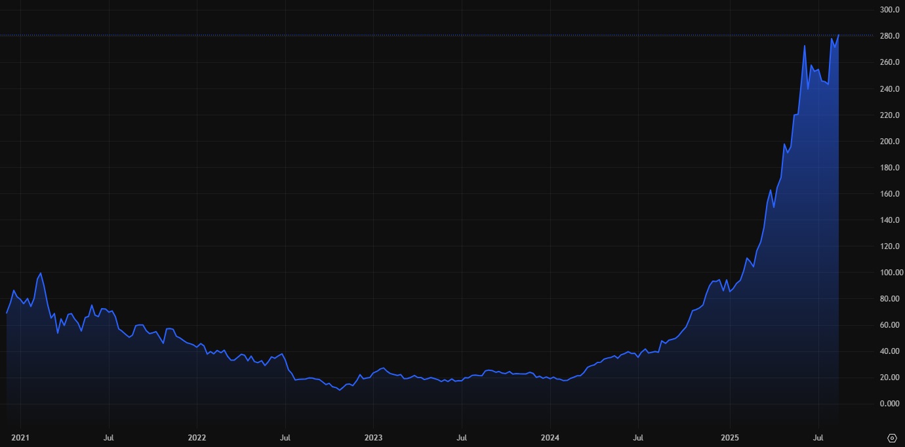Click the 2023 time axis label
This screenshot has height=447, width=905.
373,437
